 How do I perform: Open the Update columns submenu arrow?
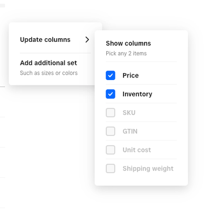coord(87,40)
